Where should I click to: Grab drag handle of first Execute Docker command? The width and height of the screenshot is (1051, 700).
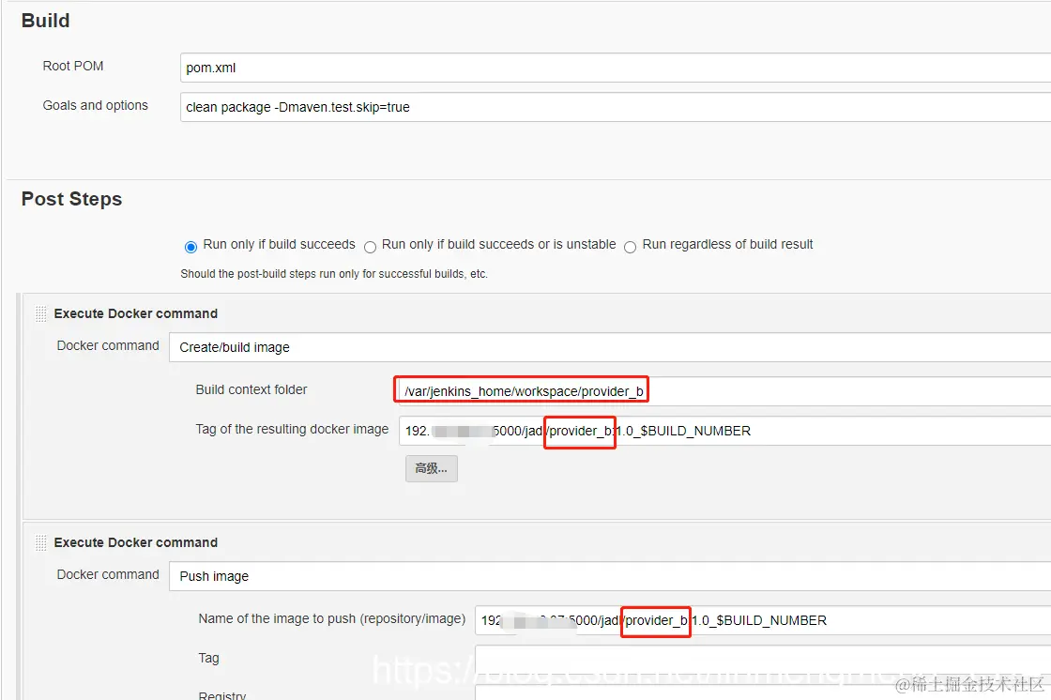(41, 313)
